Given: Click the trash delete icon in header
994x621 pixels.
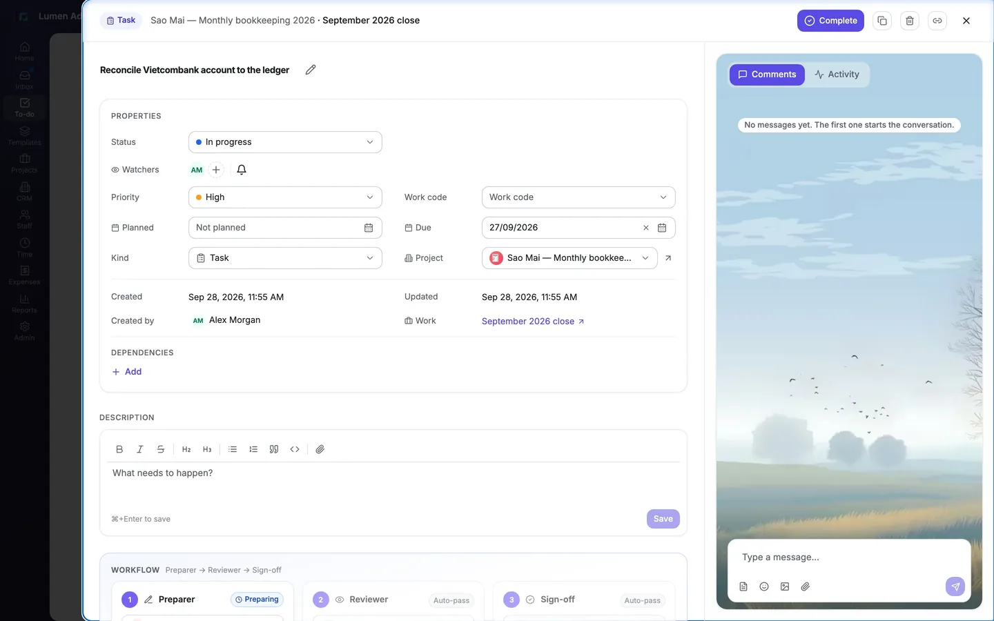Looking at the screenshot, I should click(910, 21).
